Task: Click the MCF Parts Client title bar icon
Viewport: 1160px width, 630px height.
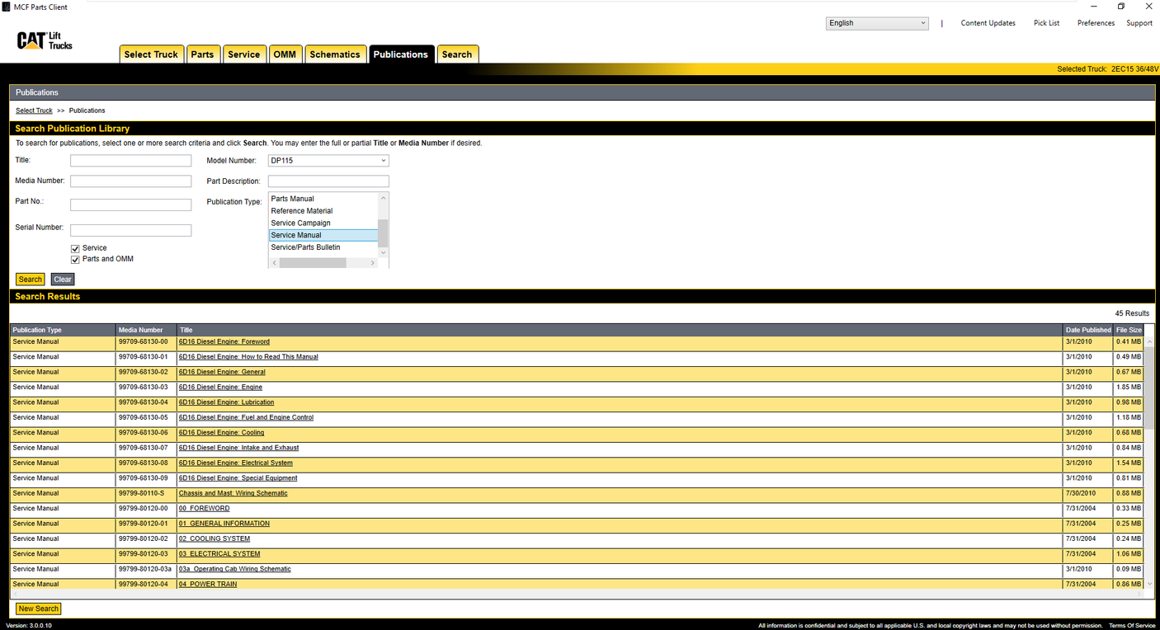Action: [x=7, y=6]
